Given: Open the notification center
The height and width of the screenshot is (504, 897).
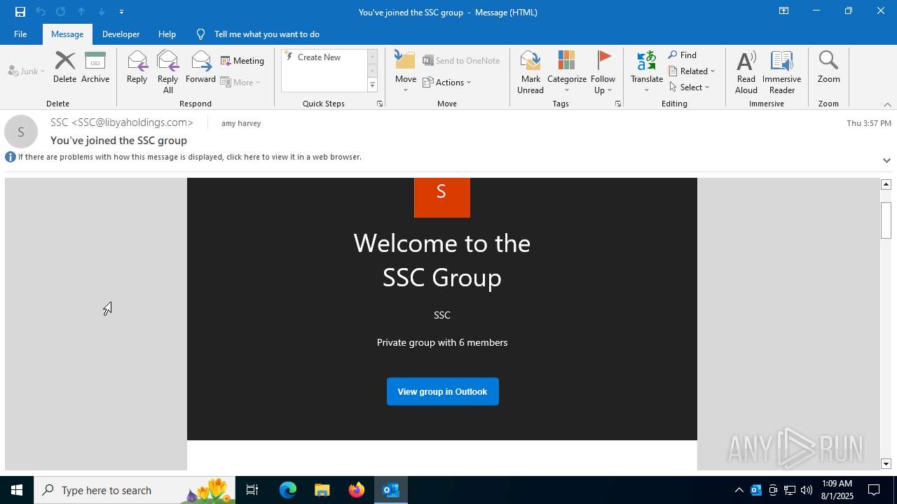Looking at the screenshot, I should pyautogui.click(x=874, y=490).
